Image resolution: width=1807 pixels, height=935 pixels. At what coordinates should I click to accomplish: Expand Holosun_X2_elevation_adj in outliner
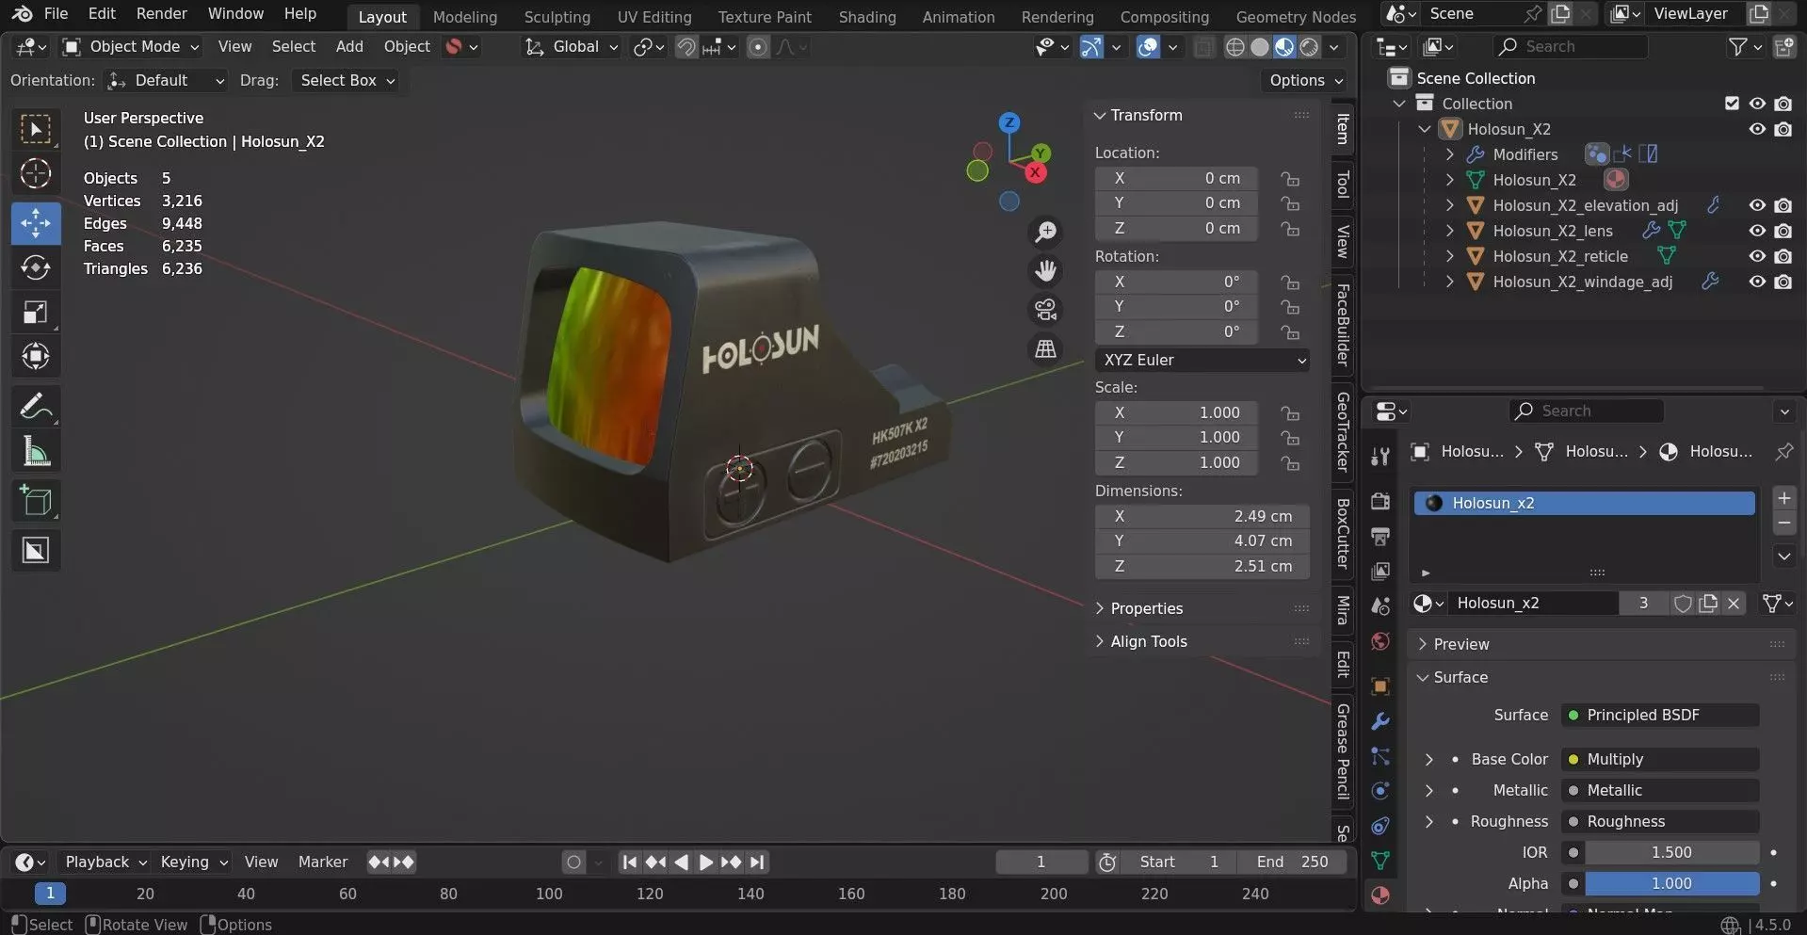(1450, 205)
